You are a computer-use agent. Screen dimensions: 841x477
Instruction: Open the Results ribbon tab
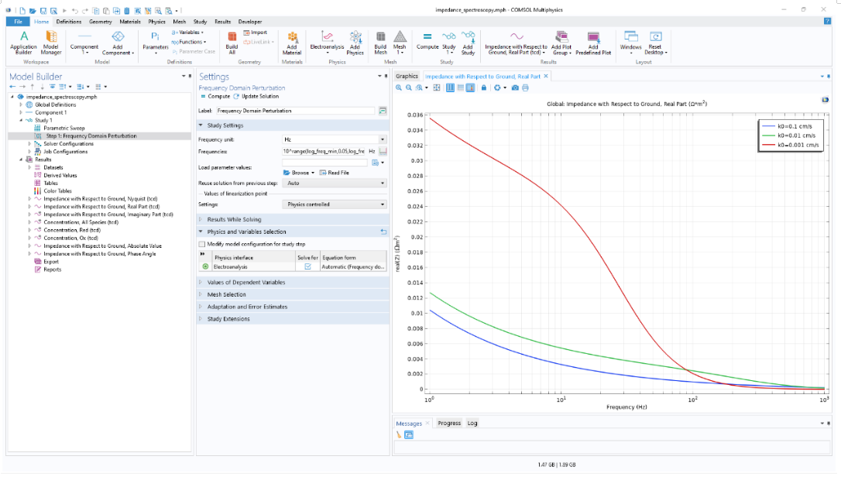222,22
